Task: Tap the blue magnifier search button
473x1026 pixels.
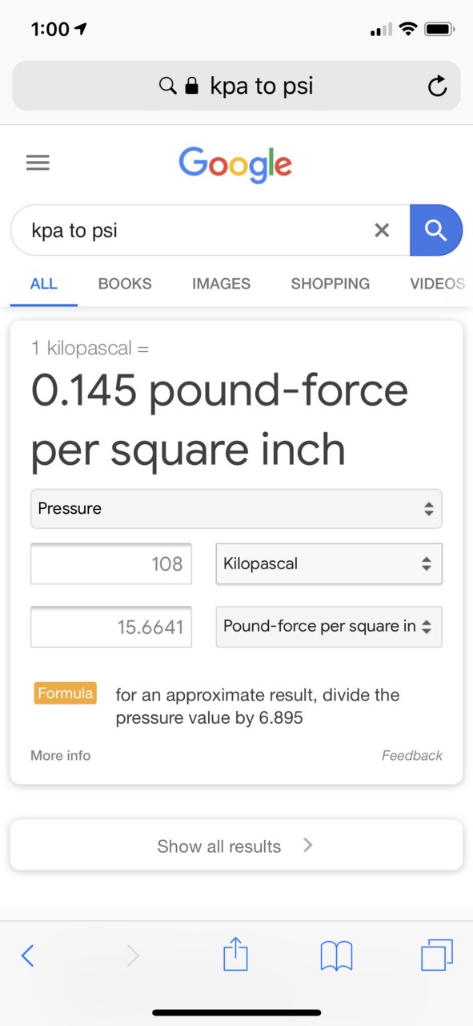Action: [436, 230]
